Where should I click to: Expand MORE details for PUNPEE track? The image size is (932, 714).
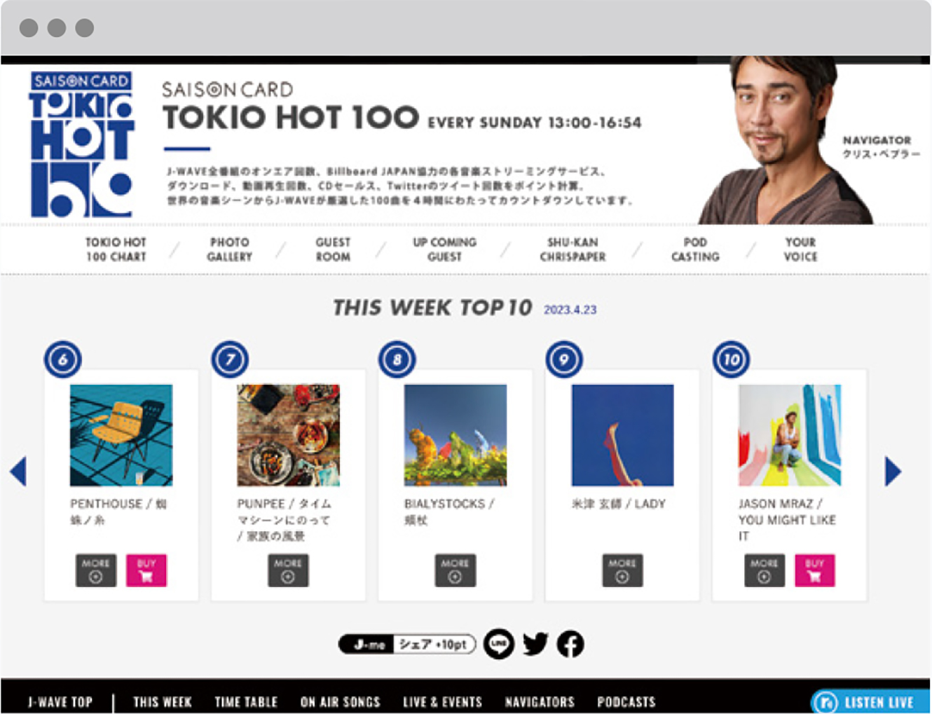click(x=288, y=570)
